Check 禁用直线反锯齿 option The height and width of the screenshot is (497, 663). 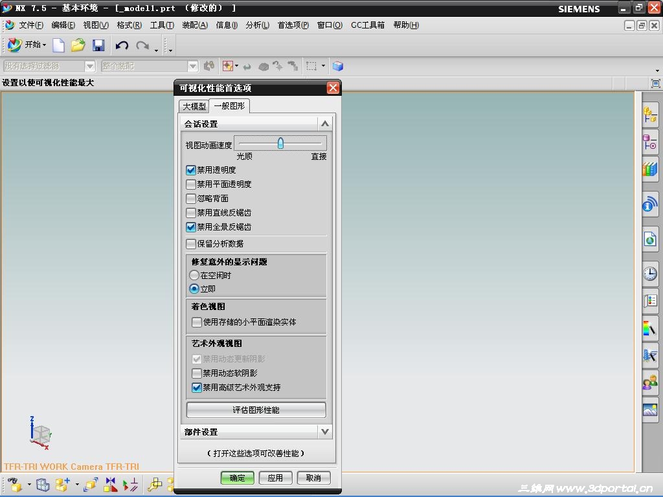pyautogui.click(x=191, y=212)
